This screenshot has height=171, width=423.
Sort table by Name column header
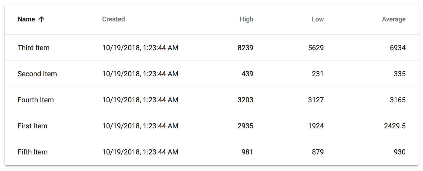[x=26, y=19]
